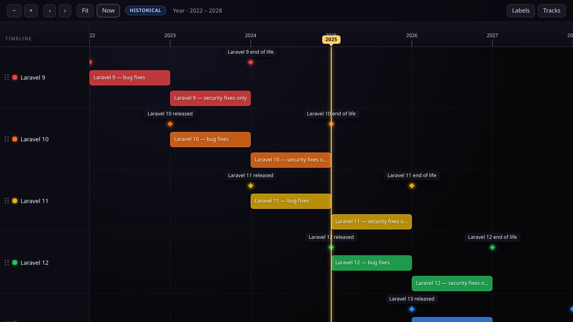Image resolution: width=573 pixels, height=322 pixels.
Task: Click the 2024 year header
Action: click(x=251, y=35)
